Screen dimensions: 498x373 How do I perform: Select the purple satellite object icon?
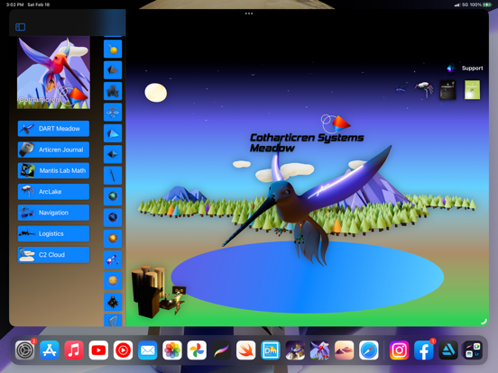pyautogui.click(x=113, y=259)
